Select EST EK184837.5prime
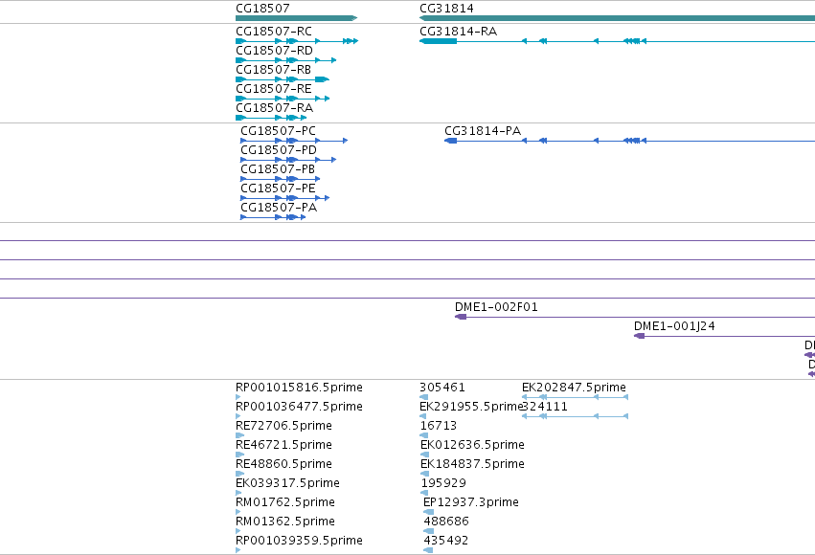815x555 pixels. [472, 464]
